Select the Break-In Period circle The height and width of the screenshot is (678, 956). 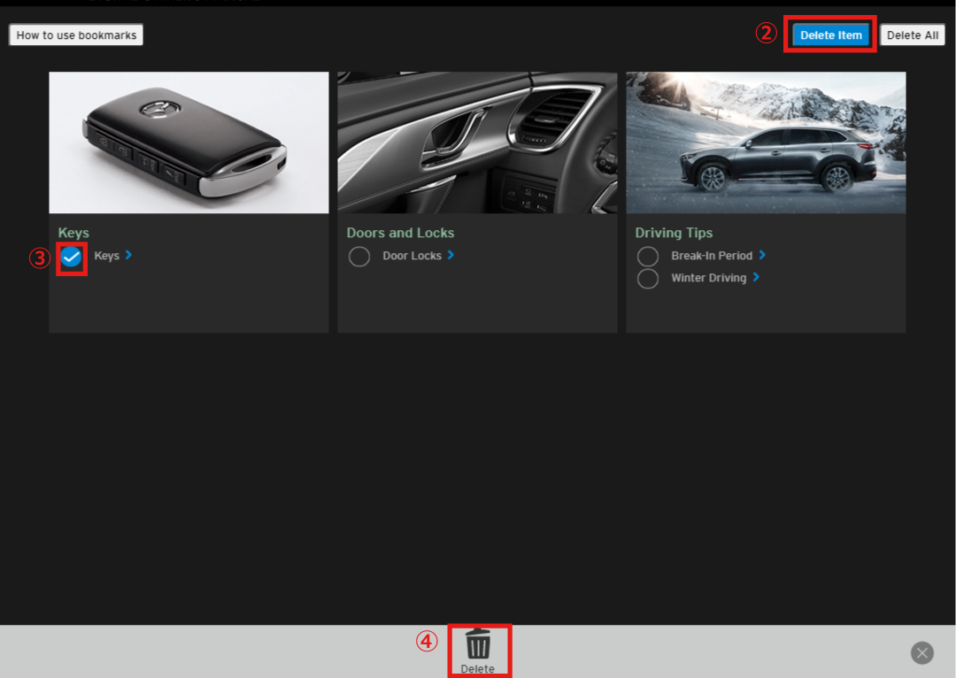click(648, 255)
